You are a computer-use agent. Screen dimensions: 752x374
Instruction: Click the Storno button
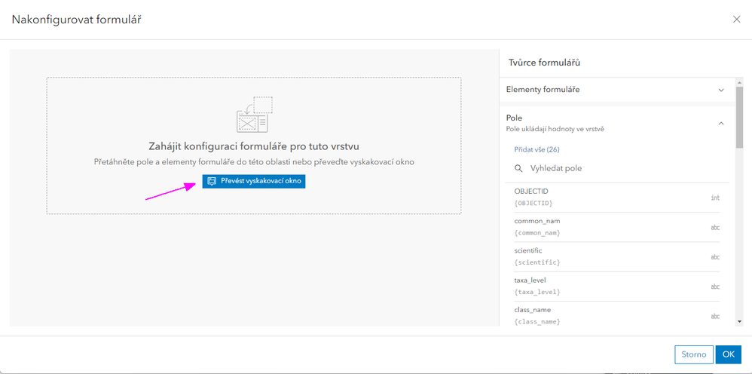pos(694,354)
